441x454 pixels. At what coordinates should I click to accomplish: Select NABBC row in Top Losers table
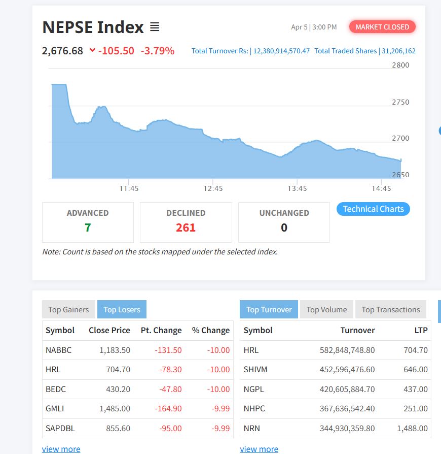coord(137,350)
